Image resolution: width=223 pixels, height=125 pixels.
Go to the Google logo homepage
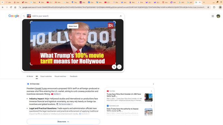click(14, 16)
